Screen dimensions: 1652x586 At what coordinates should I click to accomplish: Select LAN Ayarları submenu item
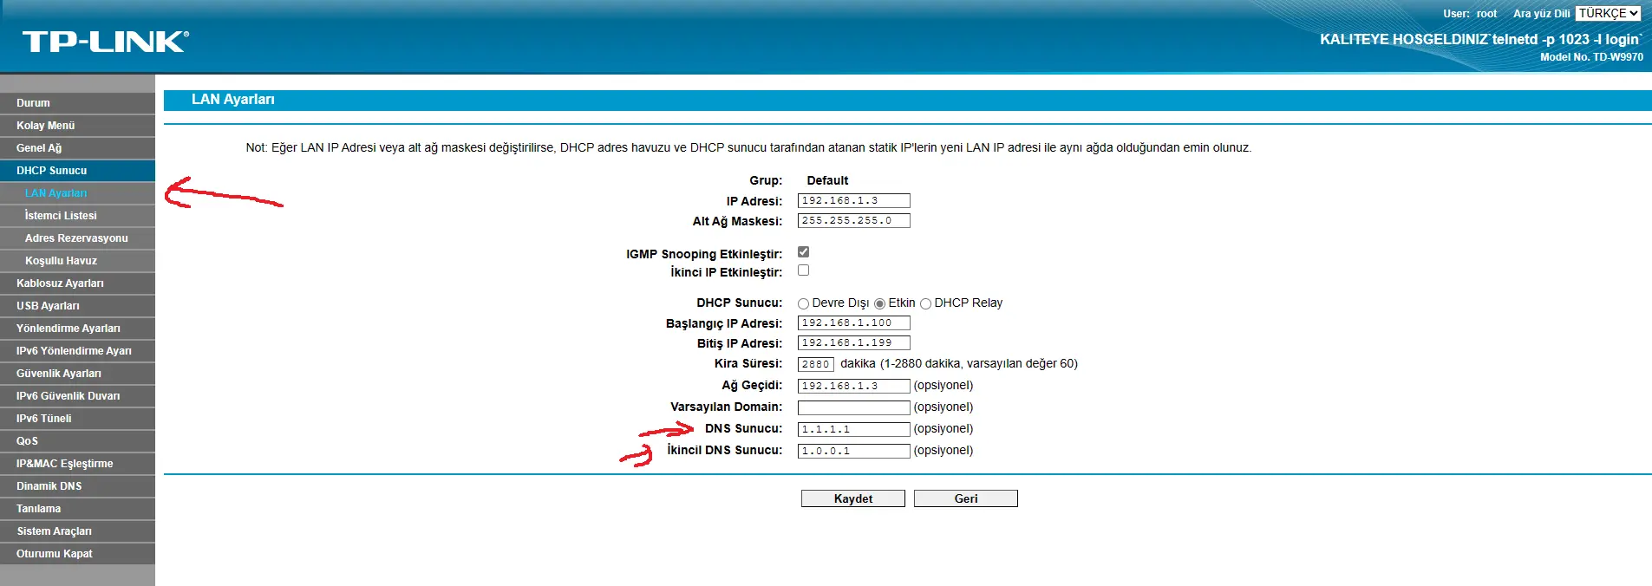tap(77, 193)
